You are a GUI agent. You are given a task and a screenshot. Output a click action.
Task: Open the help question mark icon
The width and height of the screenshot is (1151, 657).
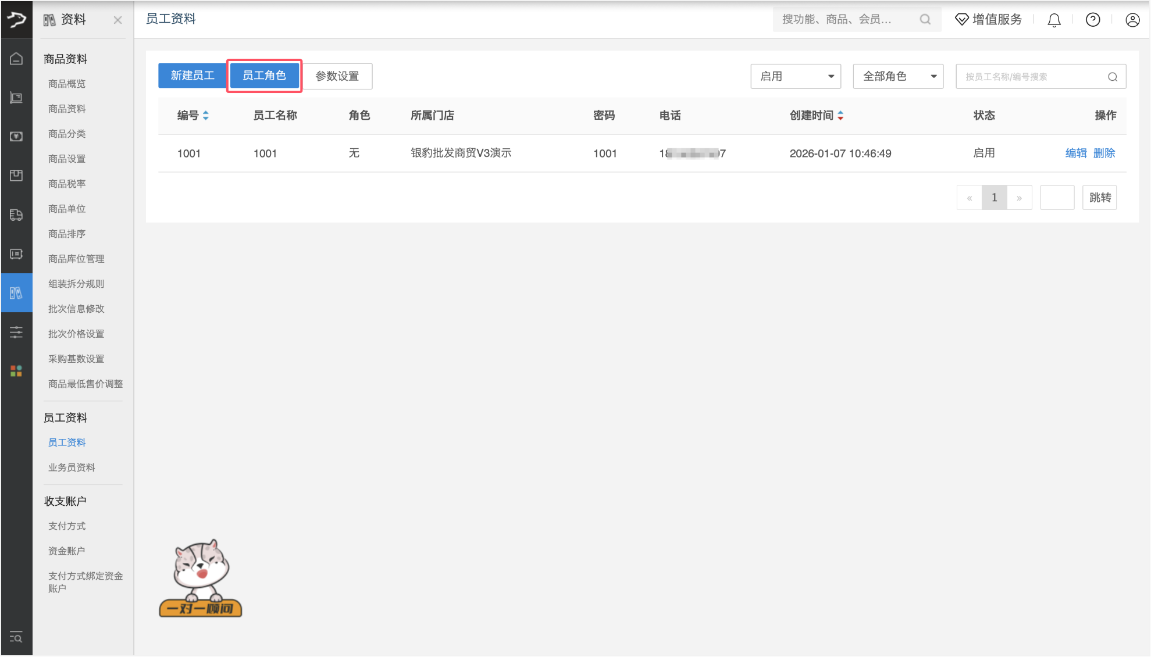pos(1092,19)
